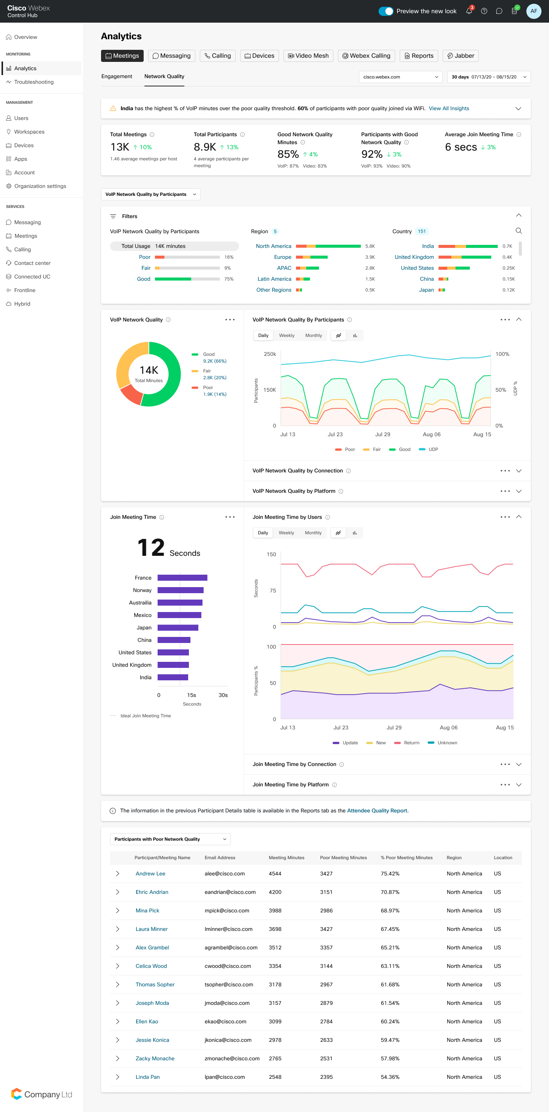Open the notifications bell icon

tap(469, 11)
